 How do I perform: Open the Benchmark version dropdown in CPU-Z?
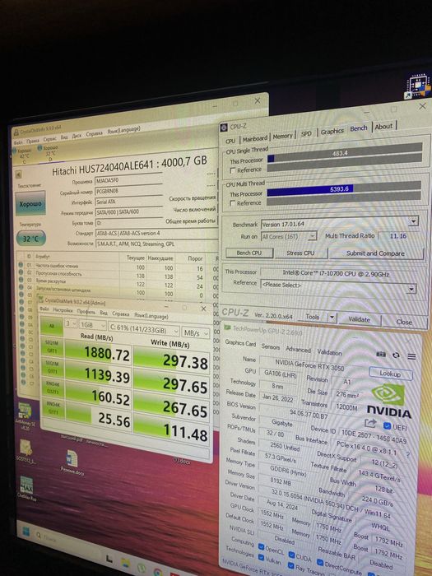tap(413, 221)
